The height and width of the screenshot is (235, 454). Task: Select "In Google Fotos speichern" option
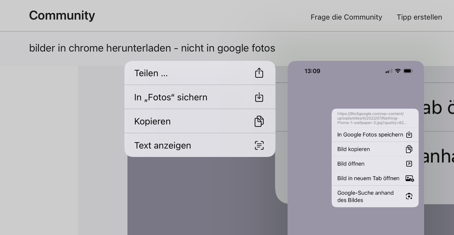click(370, 135)
